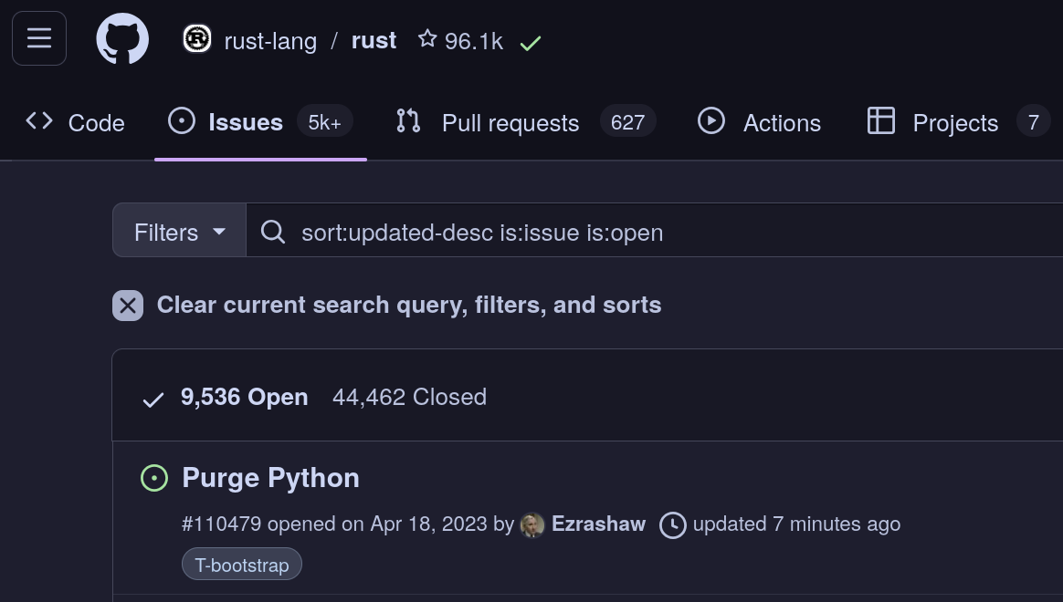This screenshot has height=602, width=1063.
Task: Click the 7 projects counter badge
Action: 1033,122
